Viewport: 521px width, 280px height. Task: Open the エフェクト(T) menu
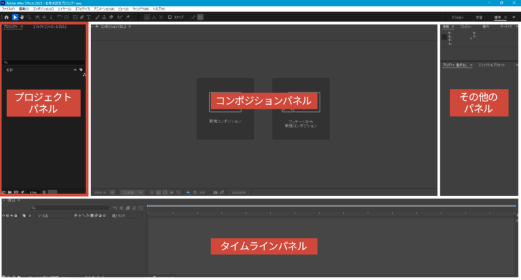tap(83, 9)
